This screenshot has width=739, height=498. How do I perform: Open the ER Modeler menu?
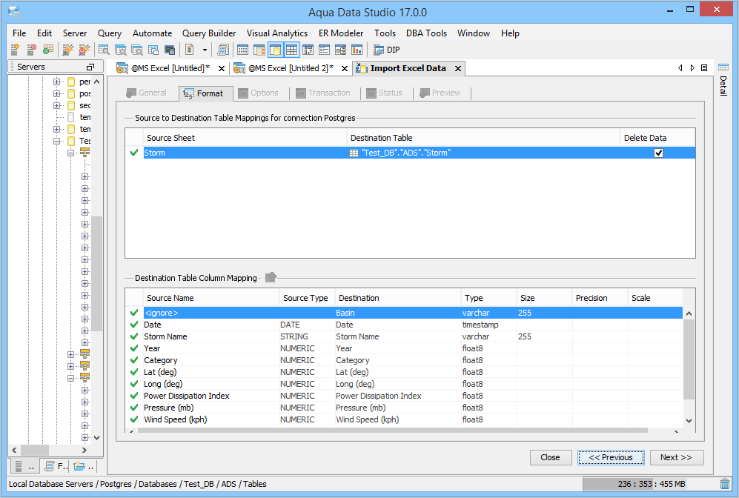[341, 33]
